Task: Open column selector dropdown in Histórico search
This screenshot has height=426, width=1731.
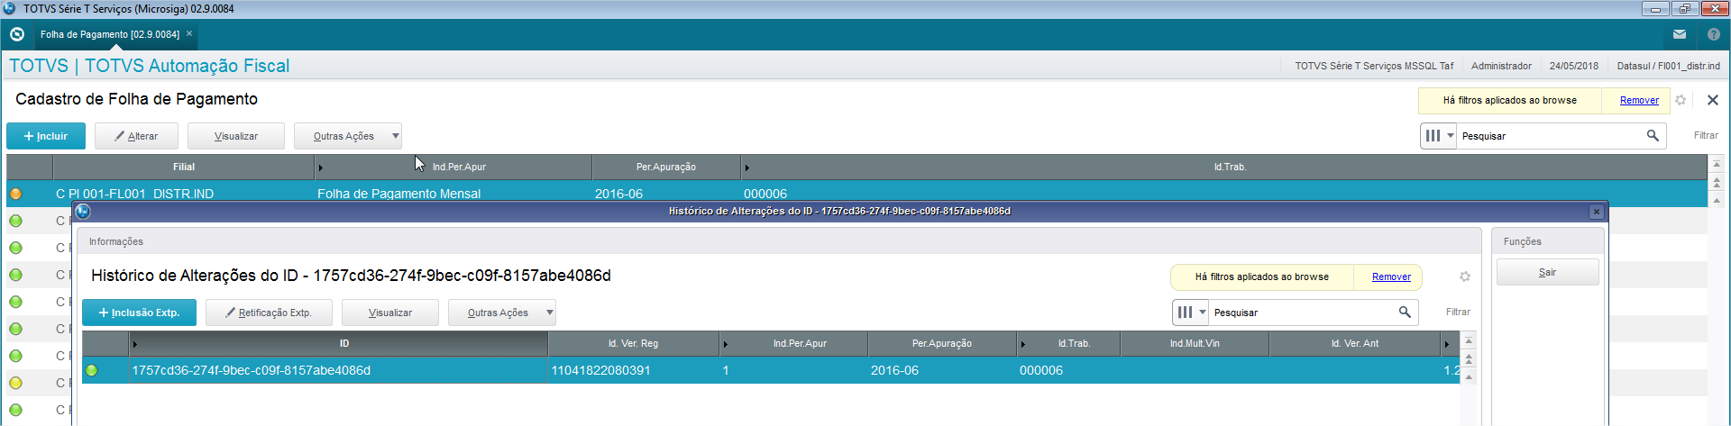Action: coord(1190,313)
